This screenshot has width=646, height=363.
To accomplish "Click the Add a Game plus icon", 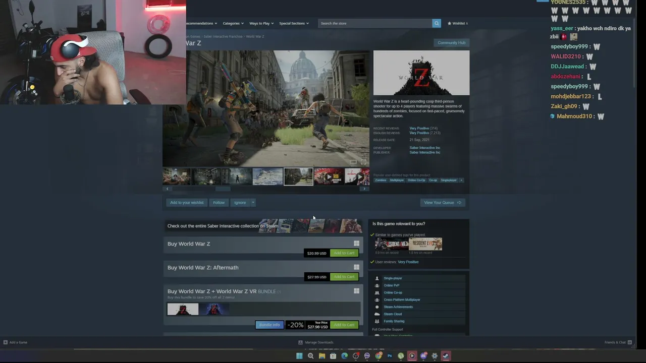I will coord(5,342).
